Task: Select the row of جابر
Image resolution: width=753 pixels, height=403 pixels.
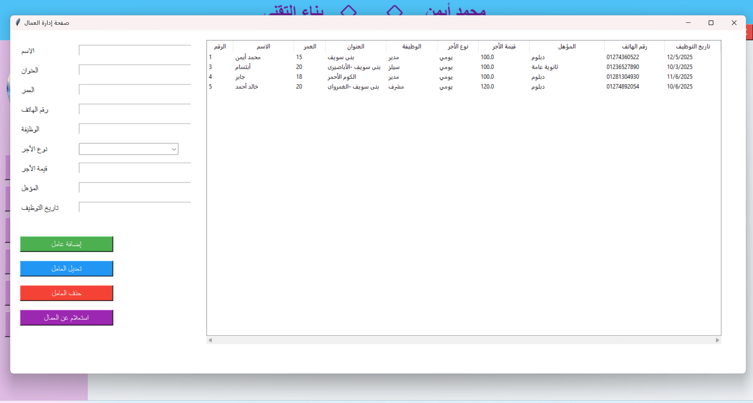Action: pyautogui.click(x=464, y=77)
